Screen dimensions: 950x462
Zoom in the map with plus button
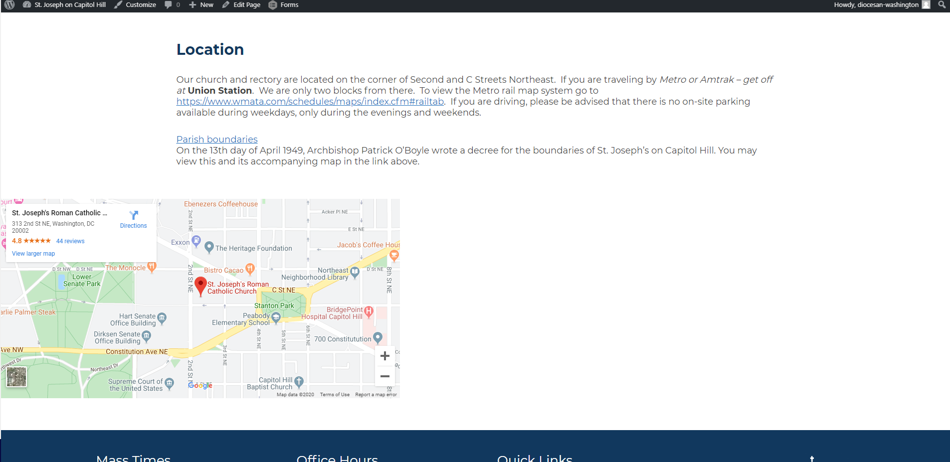tap(384, 356)
